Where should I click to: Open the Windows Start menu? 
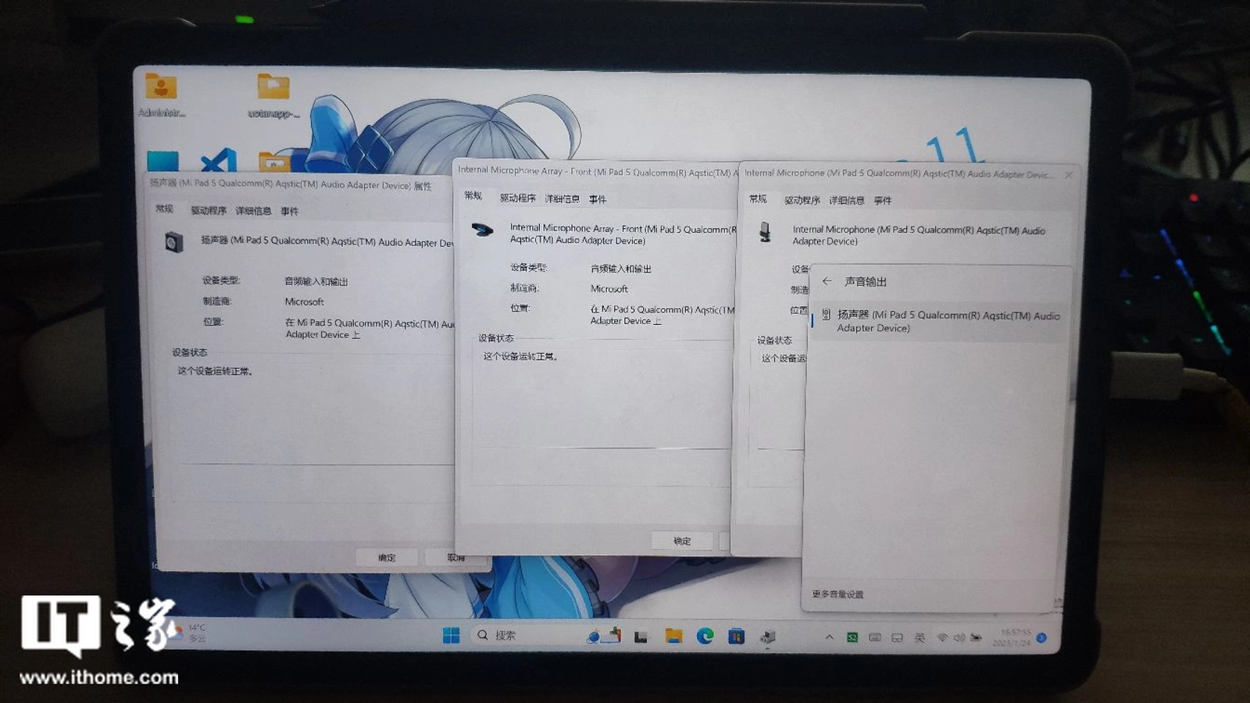point(451,636)
